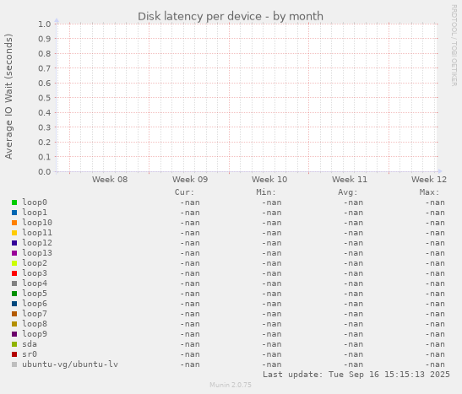Click the sda Max -nan value
The height and width of the screenshot is (394, 462).
435,344
